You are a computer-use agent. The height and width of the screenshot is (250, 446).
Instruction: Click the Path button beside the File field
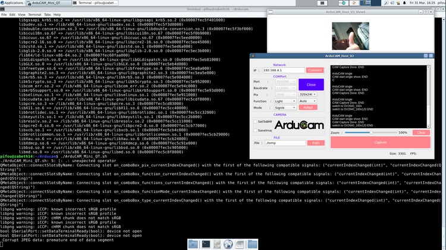click(316, 143)
